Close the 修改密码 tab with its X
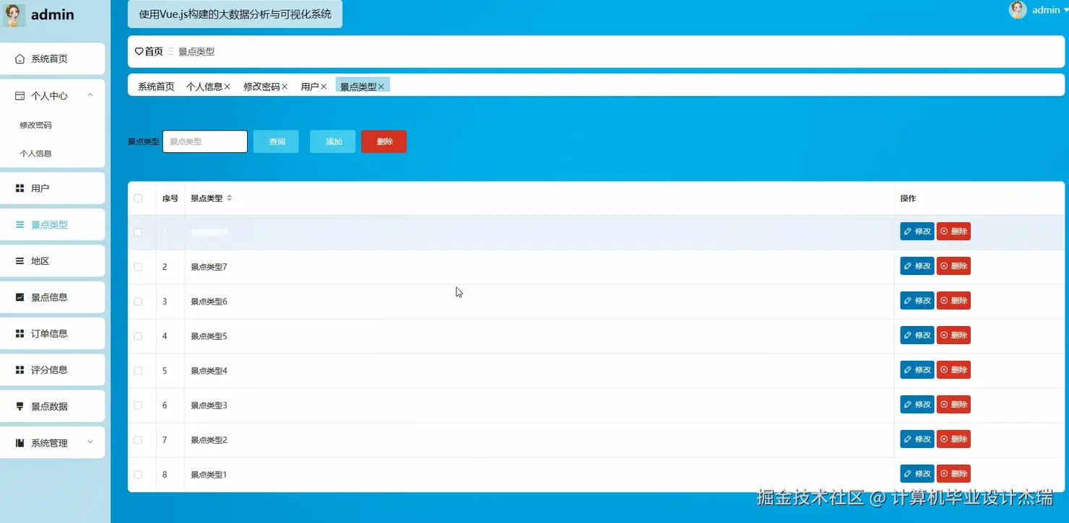The width and height of the screenshot is (1069, 523). (x=285, y=87)
